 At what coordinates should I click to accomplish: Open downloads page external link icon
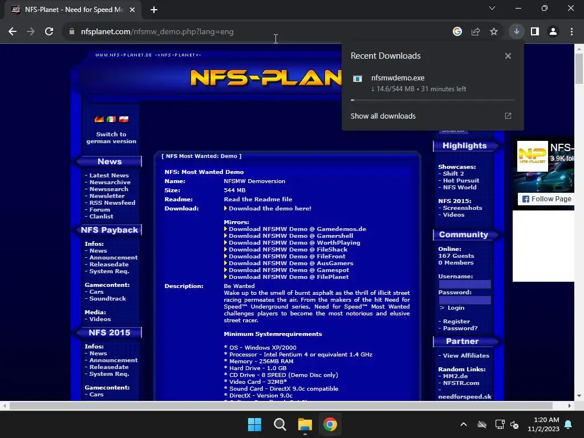pos(508,116)
